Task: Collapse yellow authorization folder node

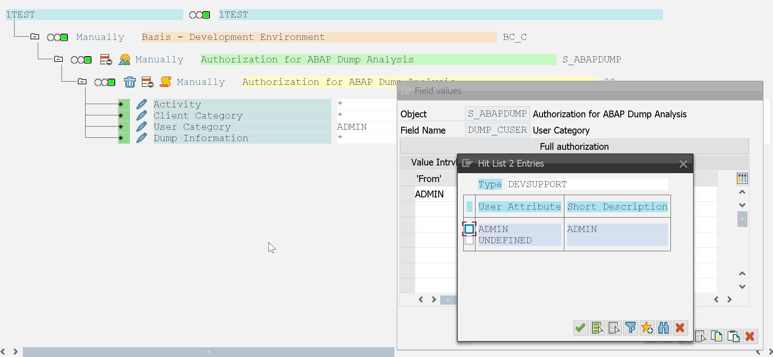Action: [x=82, y=81]
